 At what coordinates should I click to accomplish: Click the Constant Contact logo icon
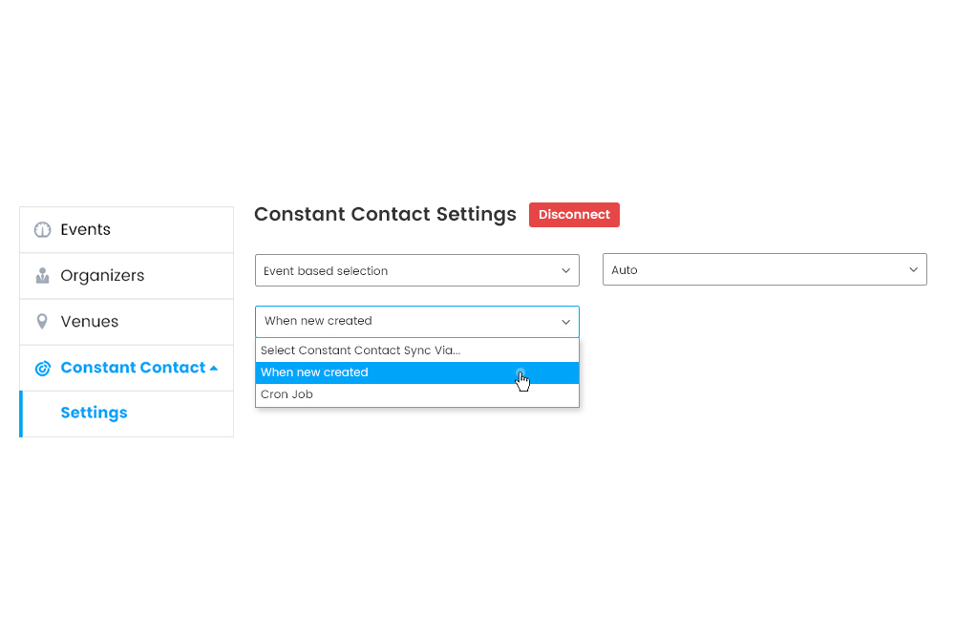point(42,368)
